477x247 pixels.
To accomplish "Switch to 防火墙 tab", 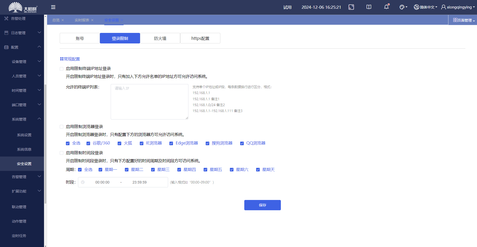I will (160, 38).
